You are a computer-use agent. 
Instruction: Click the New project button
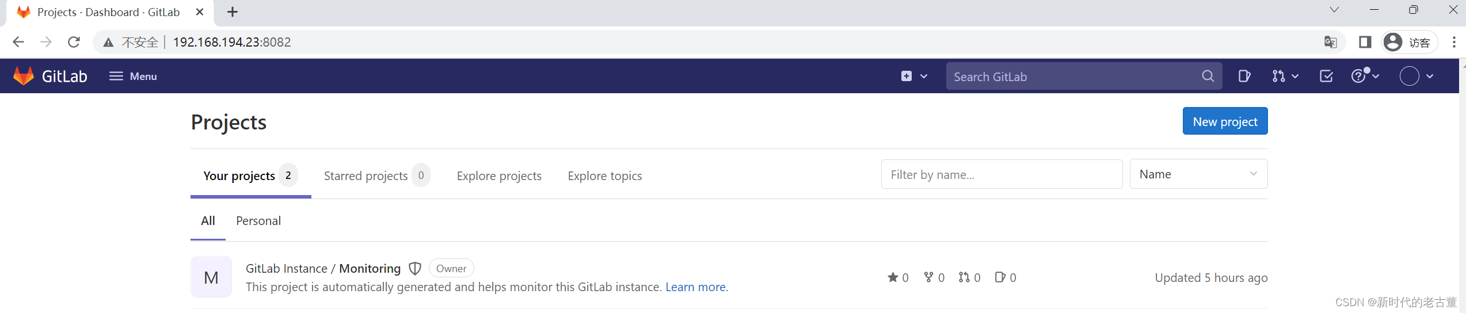[1225, 121]
